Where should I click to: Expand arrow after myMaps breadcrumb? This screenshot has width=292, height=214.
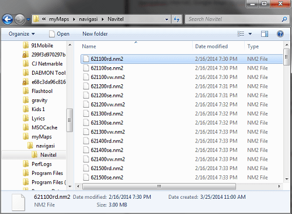tap(74, 19)
